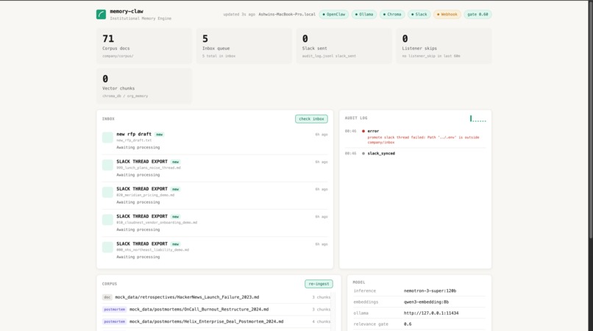Screen dimensions: 593x331
Task: Open OnCall_Burnout_Restructure_2024.md corpus row
Action: pyautogui.click(x=216, y=310)
